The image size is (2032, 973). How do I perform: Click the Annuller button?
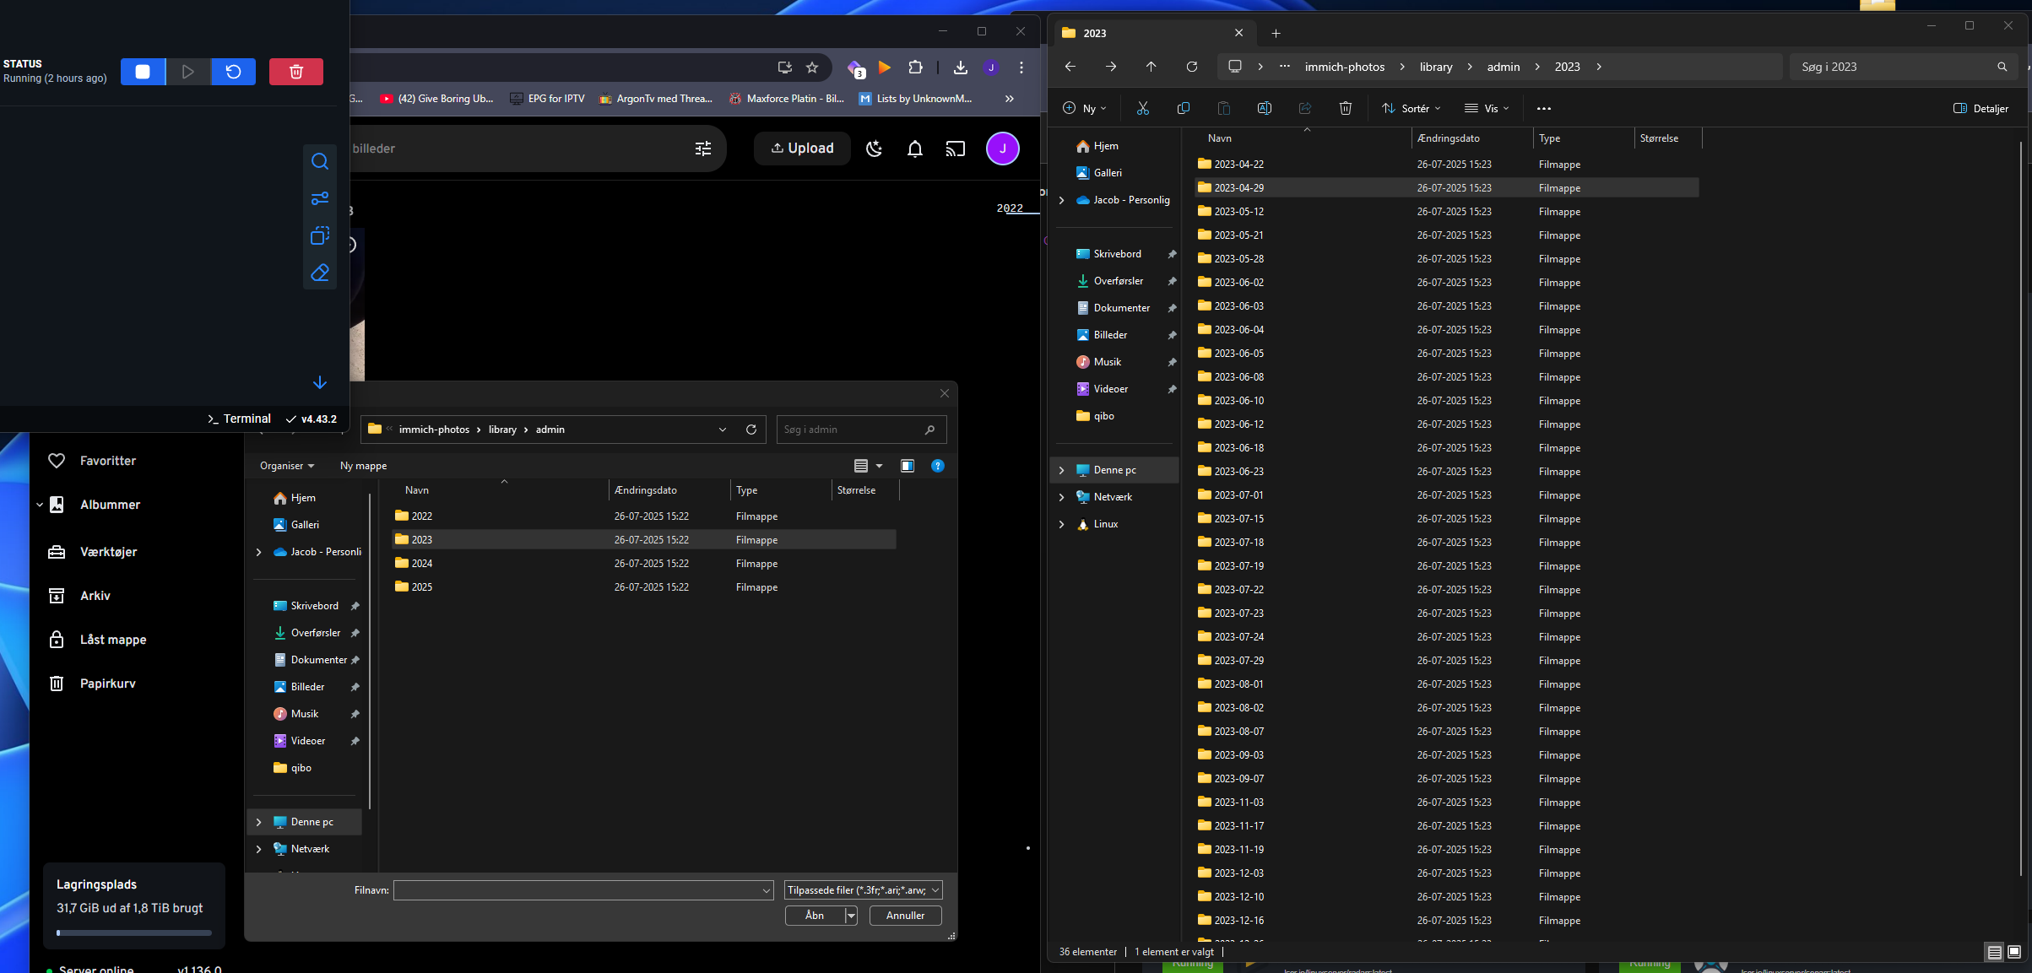(905, 915)
